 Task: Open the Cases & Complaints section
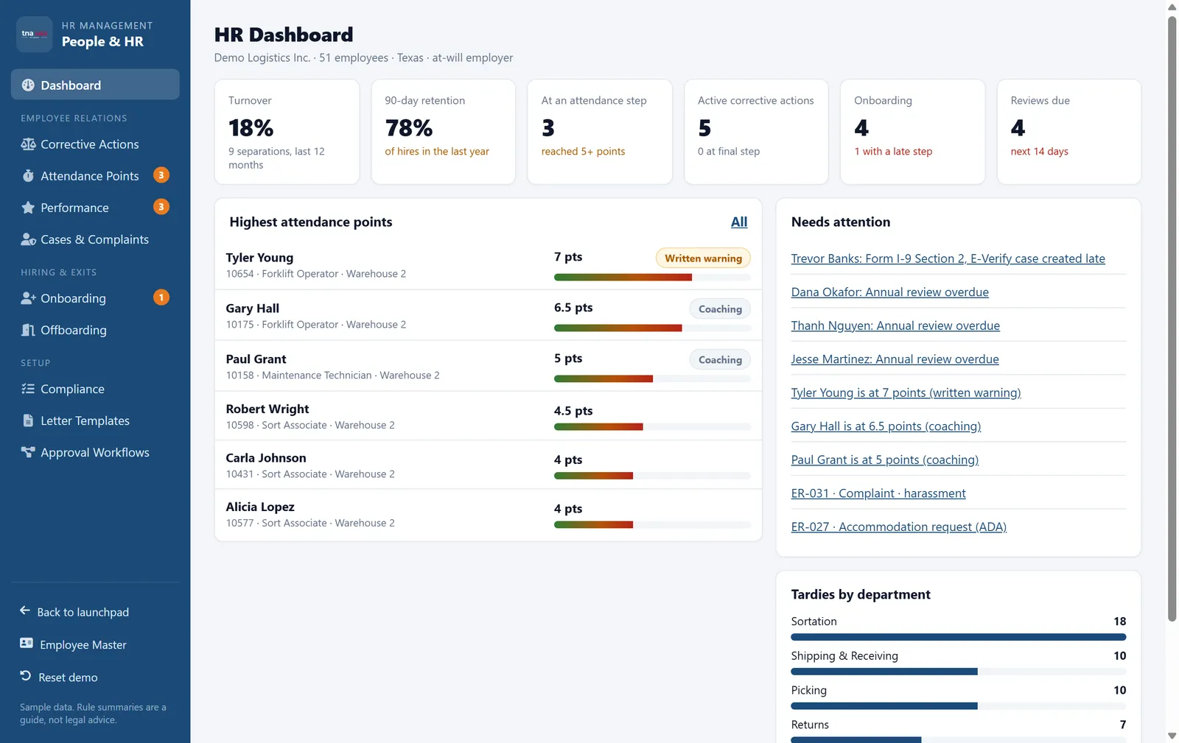click(95, 239)
